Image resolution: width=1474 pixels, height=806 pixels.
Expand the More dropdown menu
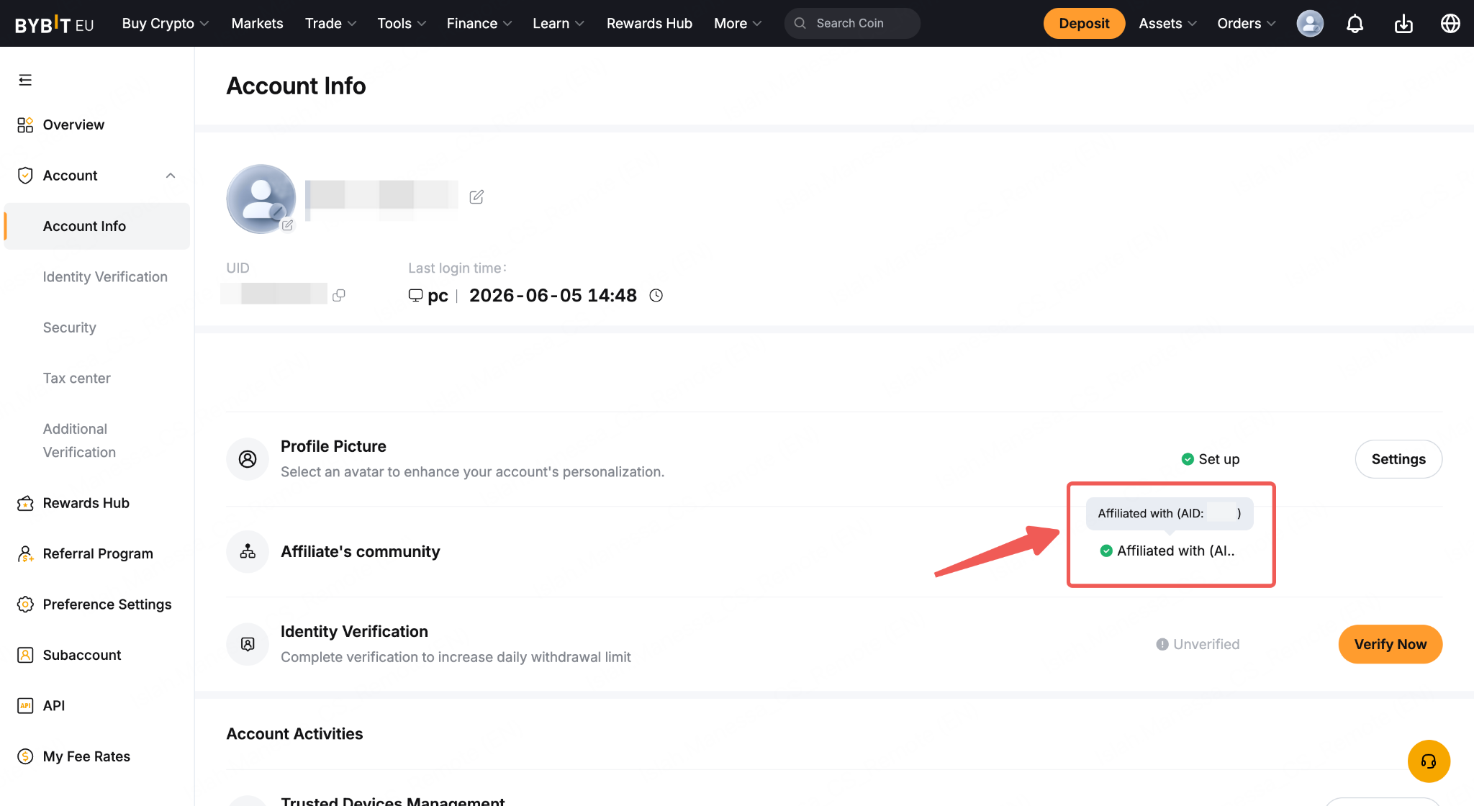click(738, 24)
